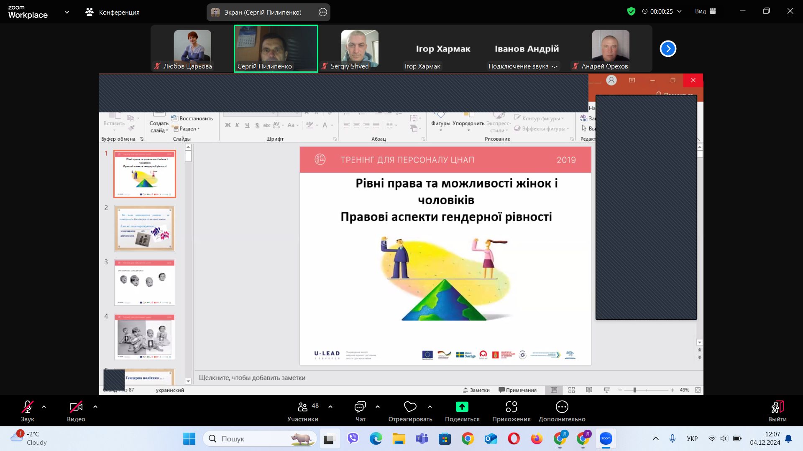803x451 pixels.
Task: Open the More options ellipsis icon
Action: pyautogui.click(x=562, y=407)
